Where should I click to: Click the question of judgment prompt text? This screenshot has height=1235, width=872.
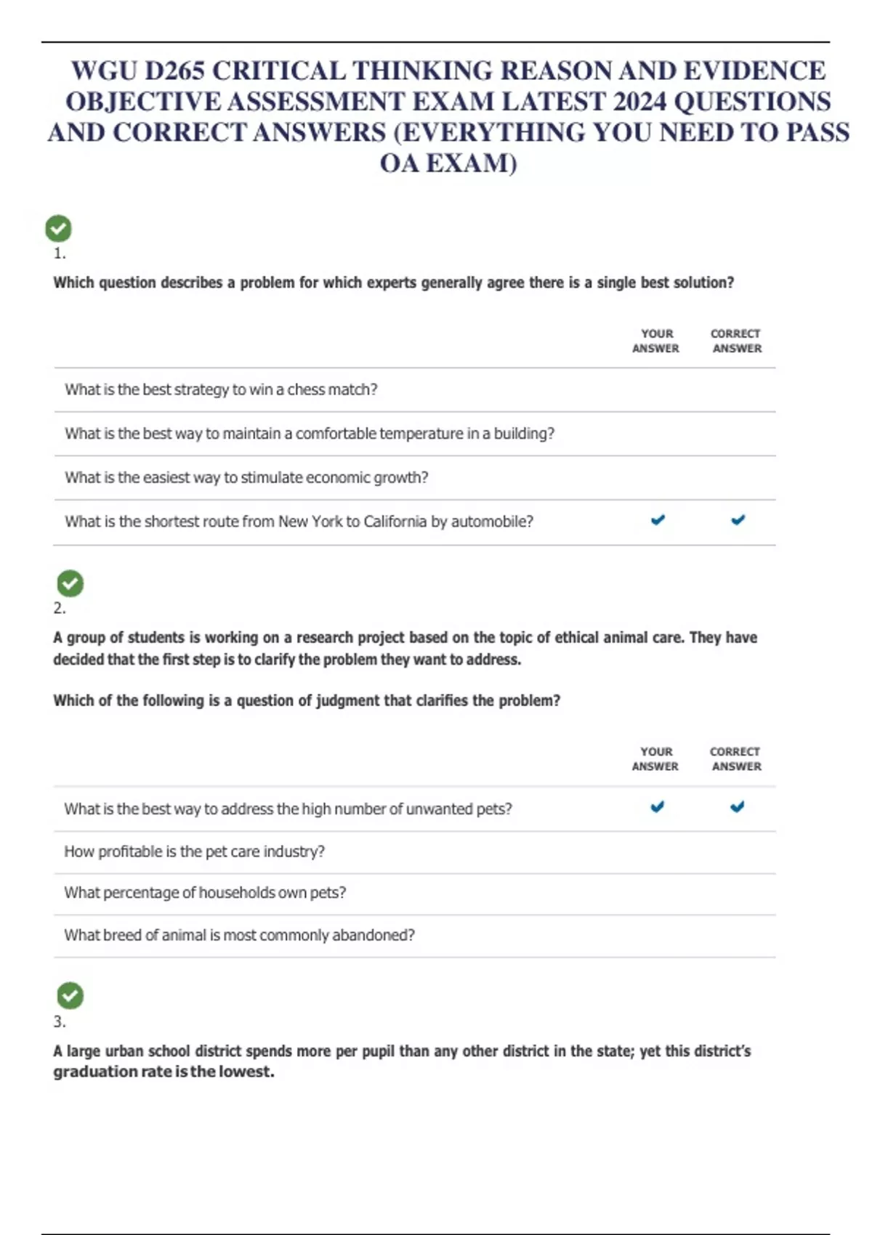[306, 701]
